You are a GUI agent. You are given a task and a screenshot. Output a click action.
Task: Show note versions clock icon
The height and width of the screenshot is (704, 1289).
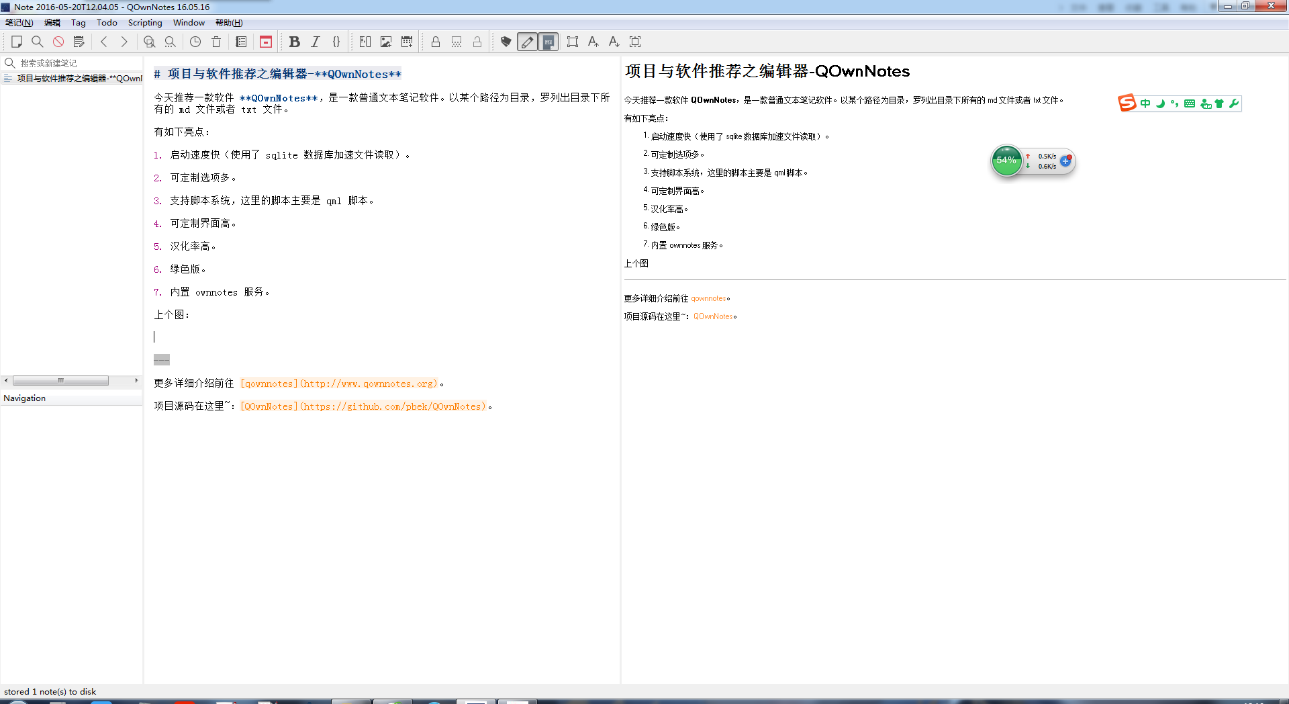(195, 42)
